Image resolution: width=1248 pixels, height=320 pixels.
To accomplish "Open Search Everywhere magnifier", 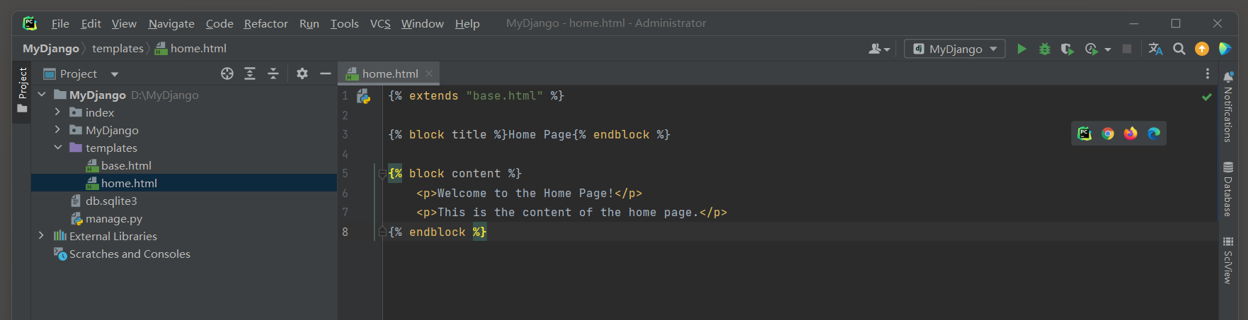I will [1179, 49].
